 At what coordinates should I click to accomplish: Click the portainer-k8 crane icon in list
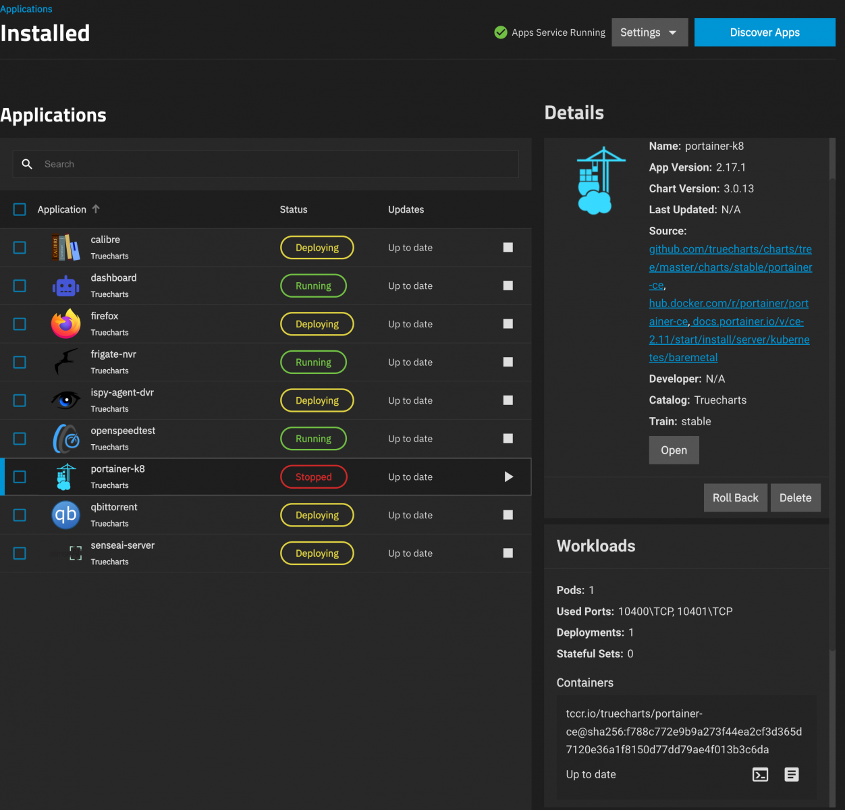(66, 477)
